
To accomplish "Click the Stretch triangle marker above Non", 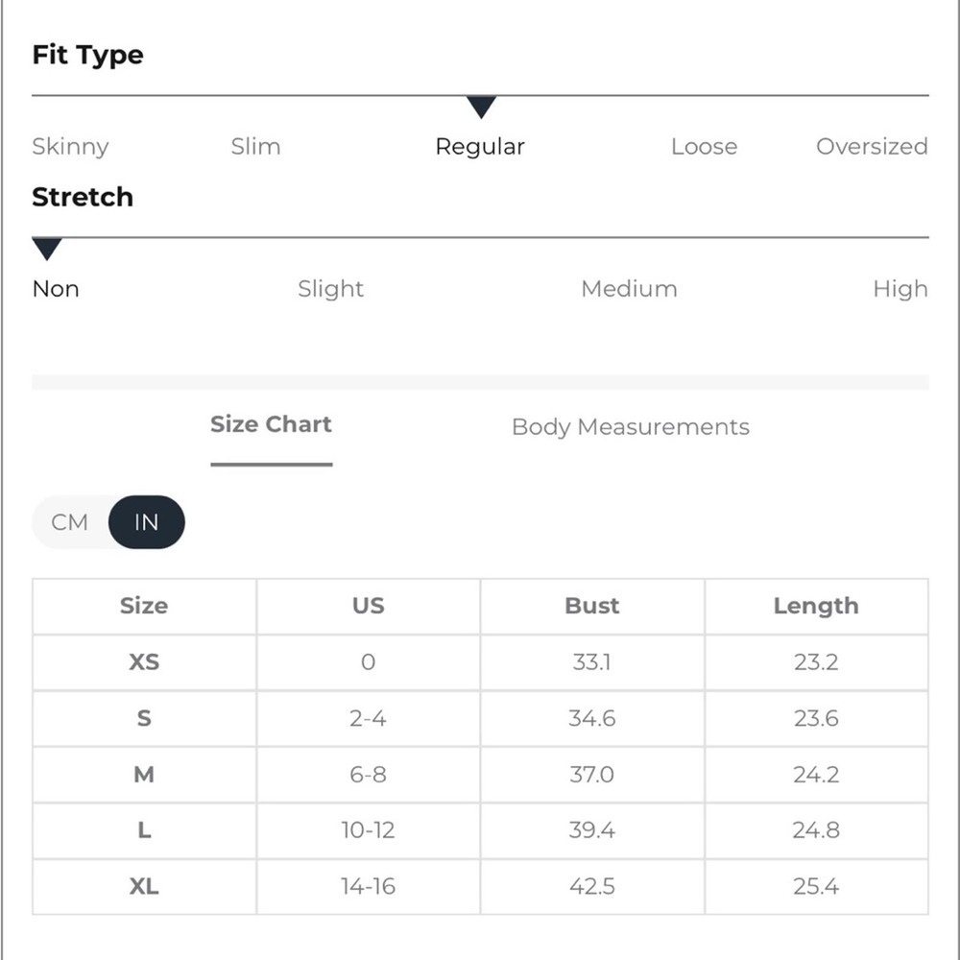I will click(47, 249).
